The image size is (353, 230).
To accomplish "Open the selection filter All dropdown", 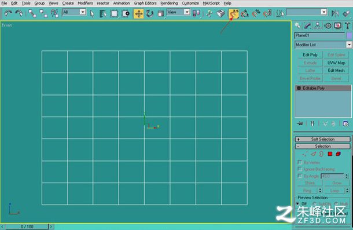I will [74, 12].
